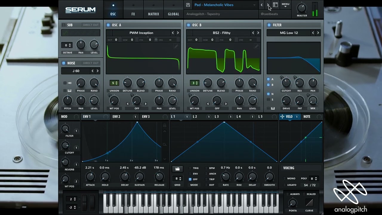Select previous OSC B wavetable arrow
The width and height of the screenshot is (382, 215).
tap(253, 33)
